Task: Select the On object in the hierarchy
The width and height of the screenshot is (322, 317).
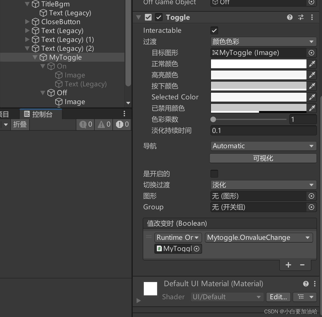Action: 61,66
